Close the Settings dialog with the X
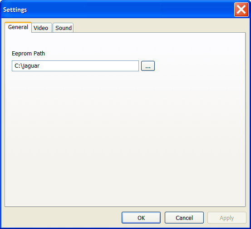Screen dimensions: 251x229 241,10
